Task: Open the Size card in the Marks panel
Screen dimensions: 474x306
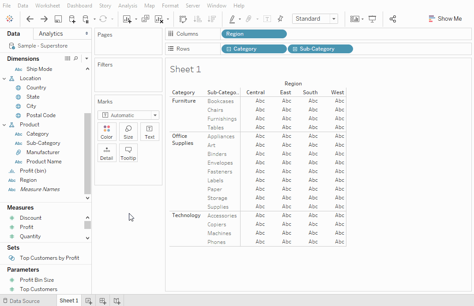Action: [x=128, y=131]
